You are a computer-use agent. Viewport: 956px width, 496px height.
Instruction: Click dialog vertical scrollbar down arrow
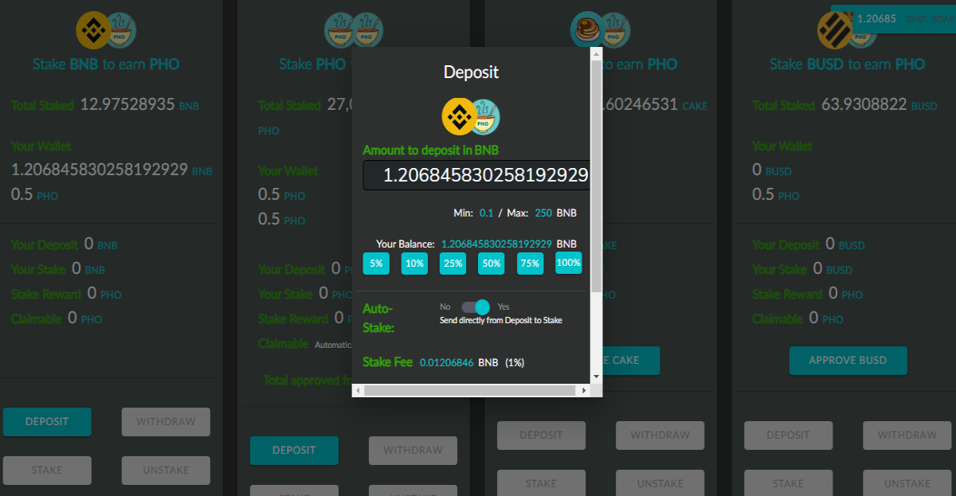pos(596,377)
